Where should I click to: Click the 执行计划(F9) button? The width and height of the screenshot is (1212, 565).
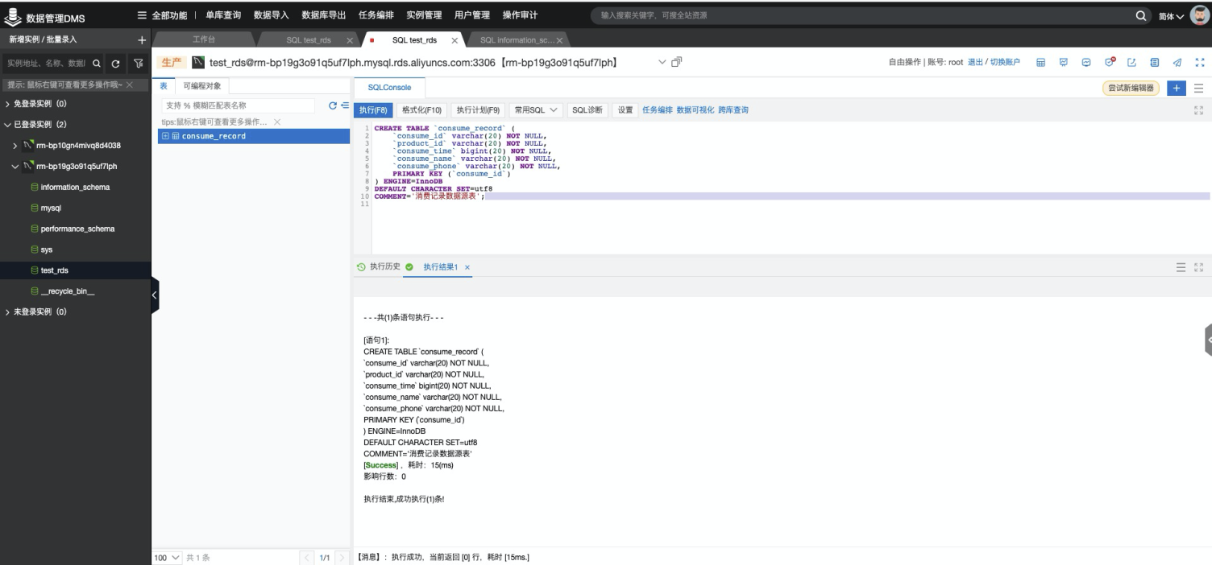point(479,110)
